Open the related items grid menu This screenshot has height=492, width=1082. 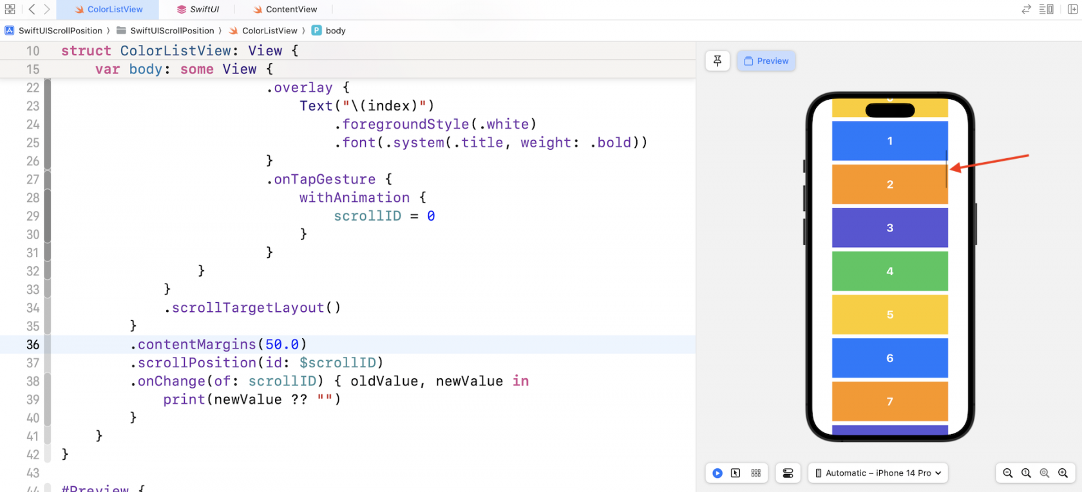coord(10,9)
